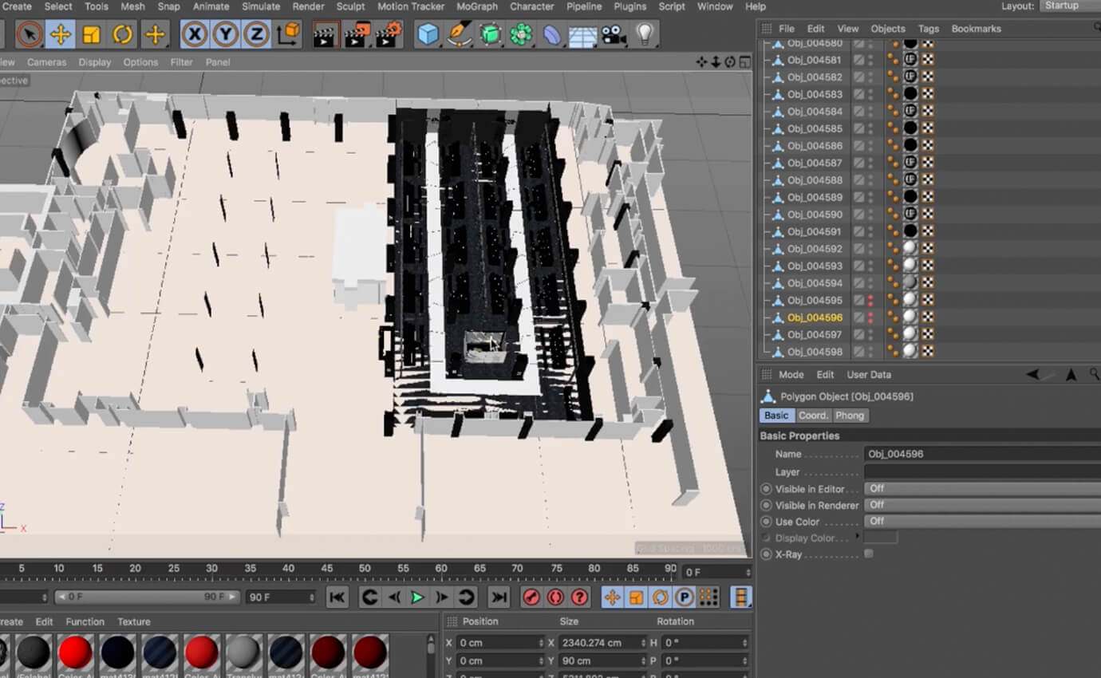Switch to the Coord. tab

pos(813,416)
